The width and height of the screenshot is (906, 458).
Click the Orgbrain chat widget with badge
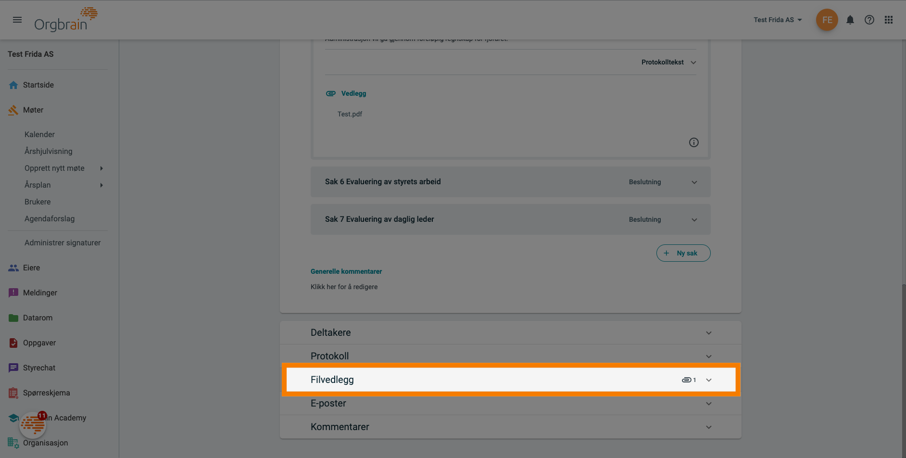(x=33, y=425)
